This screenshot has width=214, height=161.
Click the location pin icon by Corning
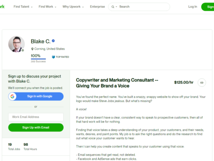(32, 49)
